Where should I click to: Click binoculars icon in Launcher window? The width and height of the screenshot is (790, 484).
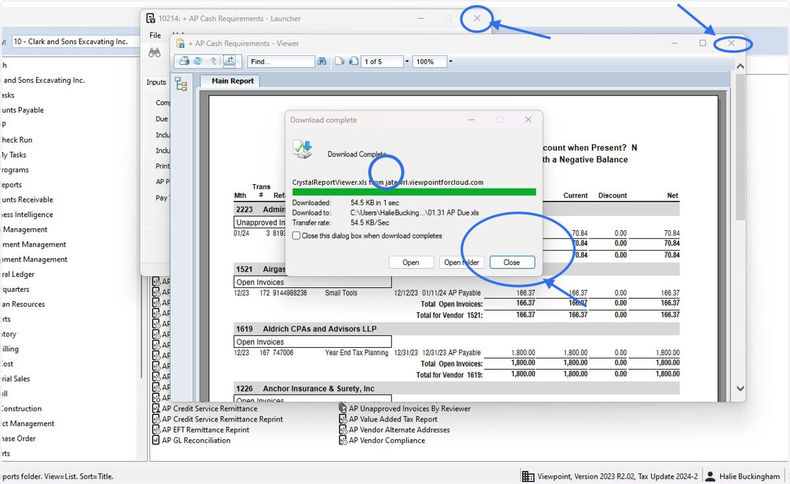click(155, 53)
